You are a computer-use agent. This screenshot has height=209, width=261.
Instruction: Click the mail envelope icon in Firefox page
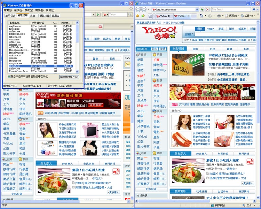pos(127,64)
